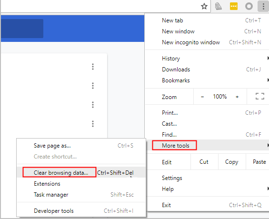Decrease zoom with the minus button
Screen dimensions: 269x219
pos(202,97)
